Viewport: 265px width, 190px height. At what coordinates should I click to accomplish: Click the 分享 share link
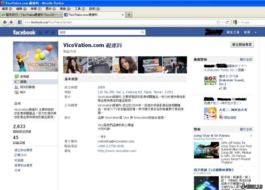(17, 171)
